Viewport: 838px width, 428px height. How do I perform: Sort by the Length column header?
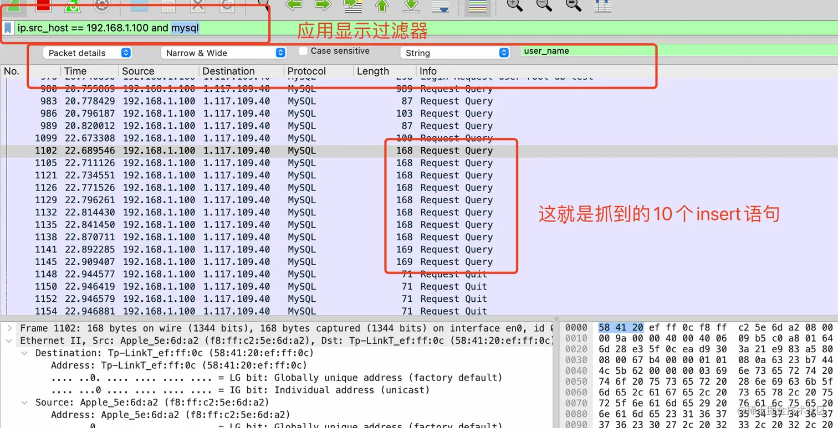click(x=384, y=71)
